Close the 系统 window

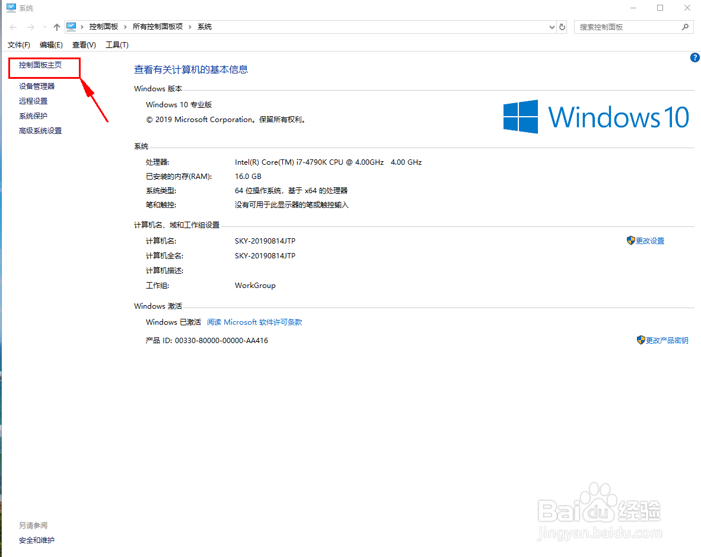[x=687, y=8]
